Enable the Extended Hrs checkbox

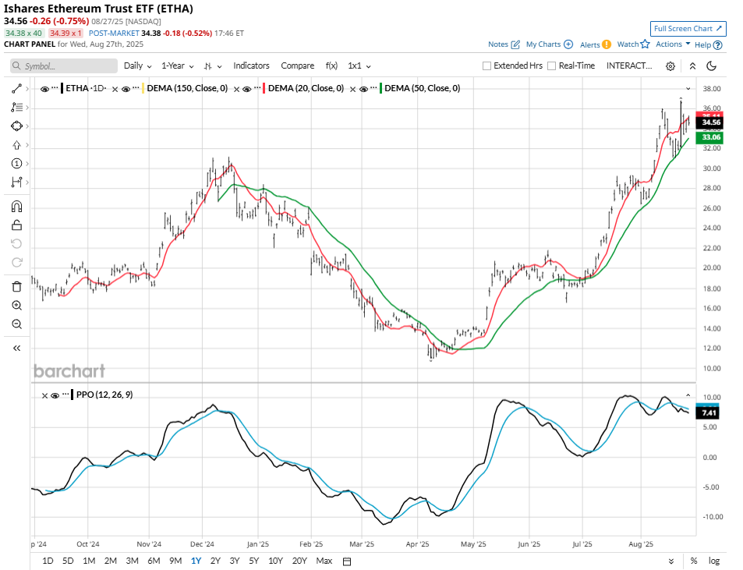pos(486,65)
